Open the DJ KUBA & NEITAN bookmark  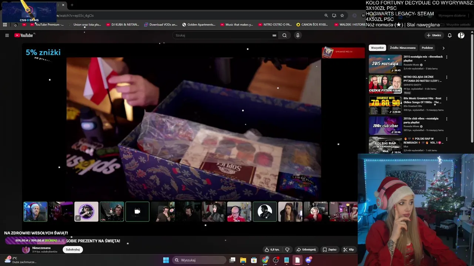(123, 25)
